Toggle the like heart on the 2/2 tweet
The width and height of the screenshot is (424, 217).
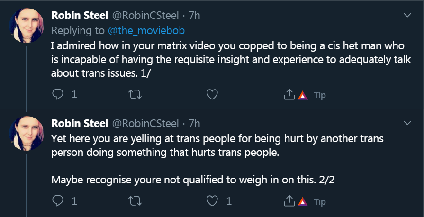[212, 201]
